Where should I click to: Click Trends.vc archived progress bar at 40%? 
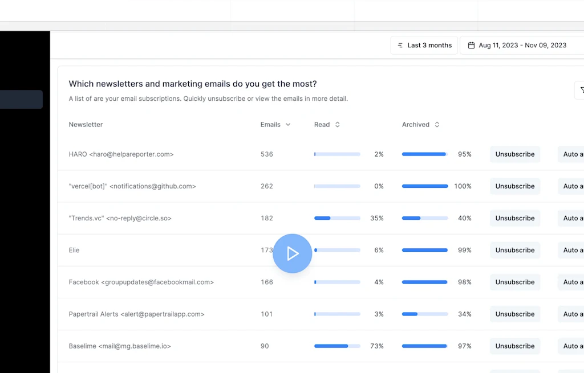425,218
